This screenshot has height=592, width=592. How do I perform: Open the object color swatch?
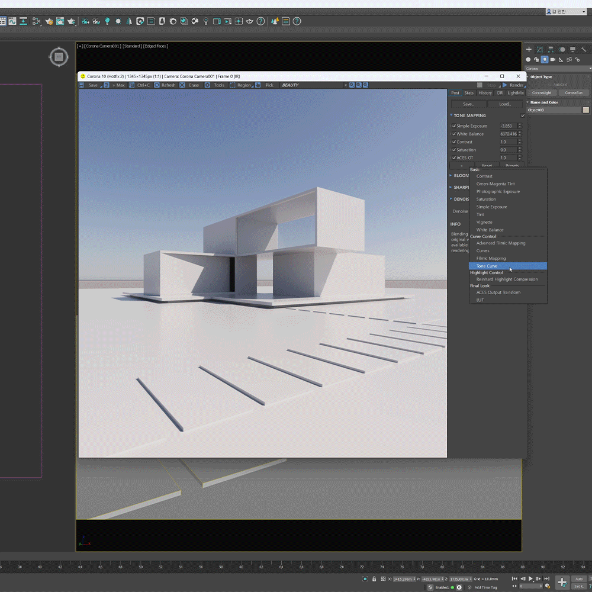pyautogui.click(x=586, y=110)
